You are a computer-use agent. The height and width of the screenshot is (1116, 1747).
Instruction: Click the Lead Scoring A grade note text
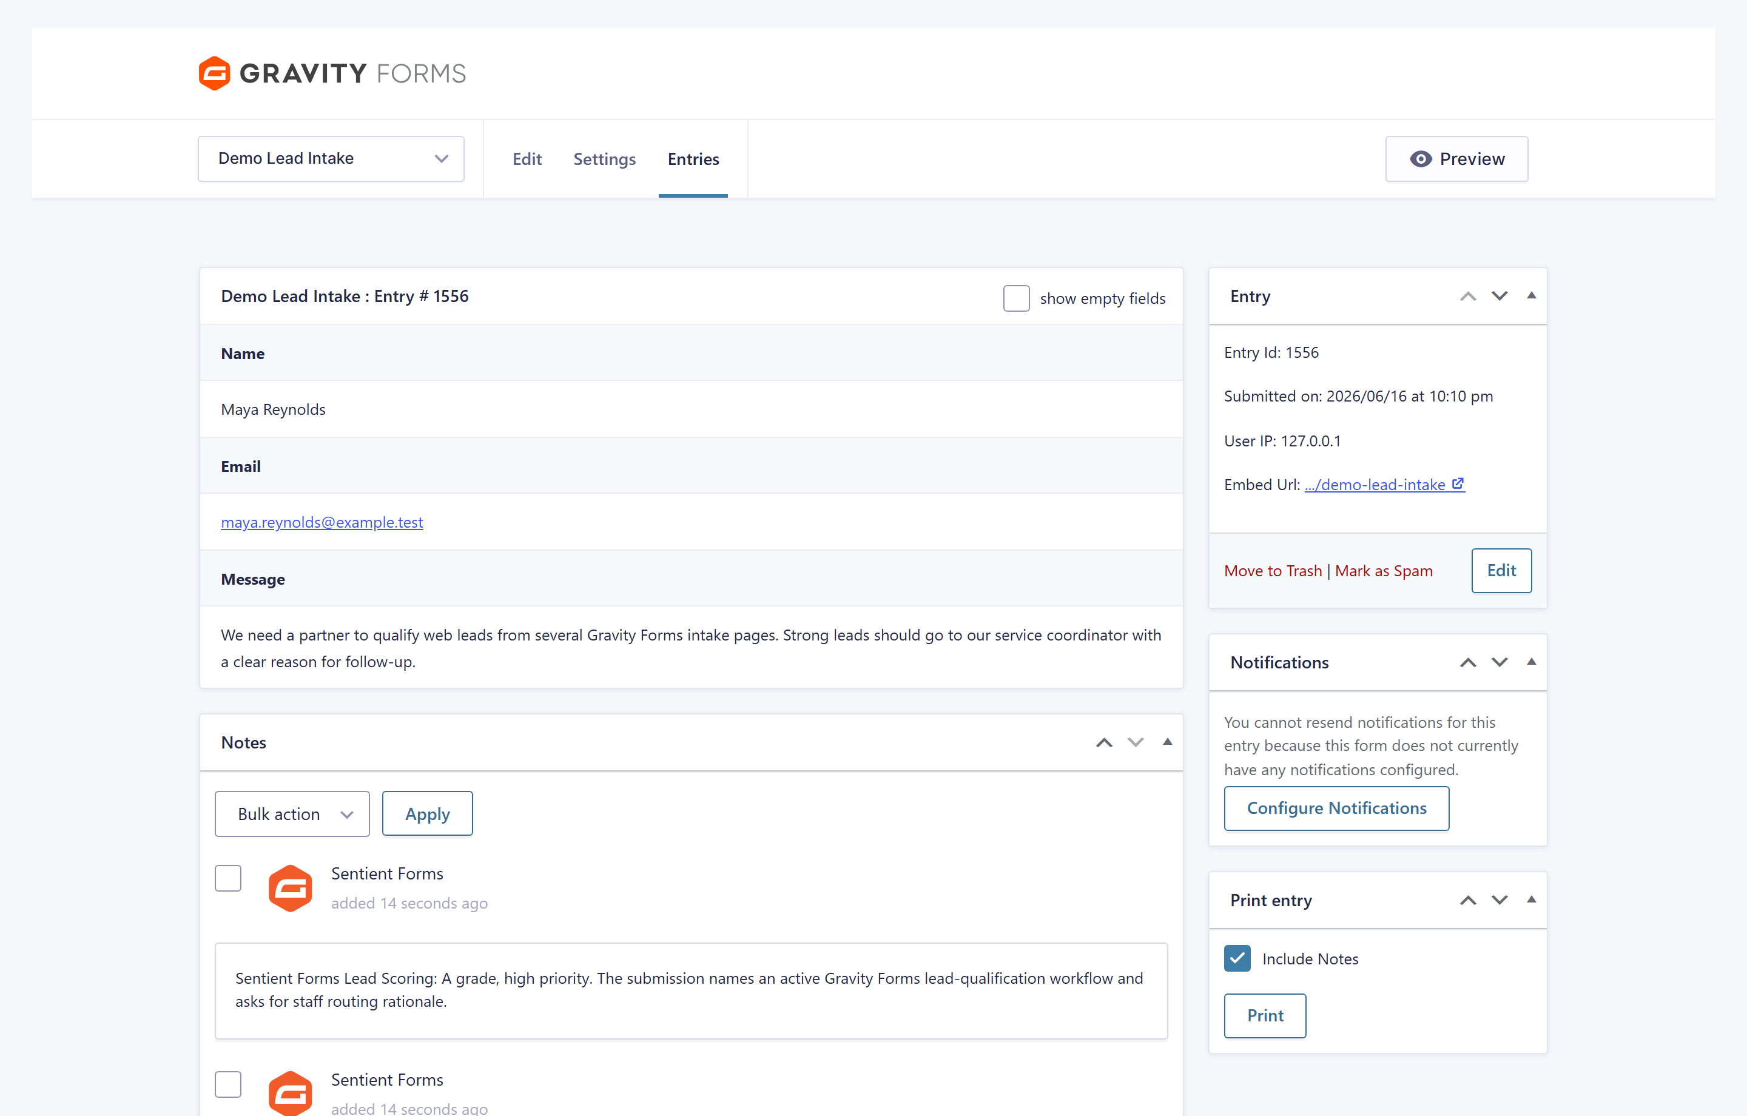point(689,990)
